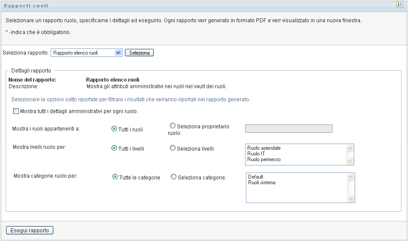408x241 pixels.
Task: Open the 'Seleziona rapporto' dropdown
Action: pyautogui.click(x=86, y=53)
